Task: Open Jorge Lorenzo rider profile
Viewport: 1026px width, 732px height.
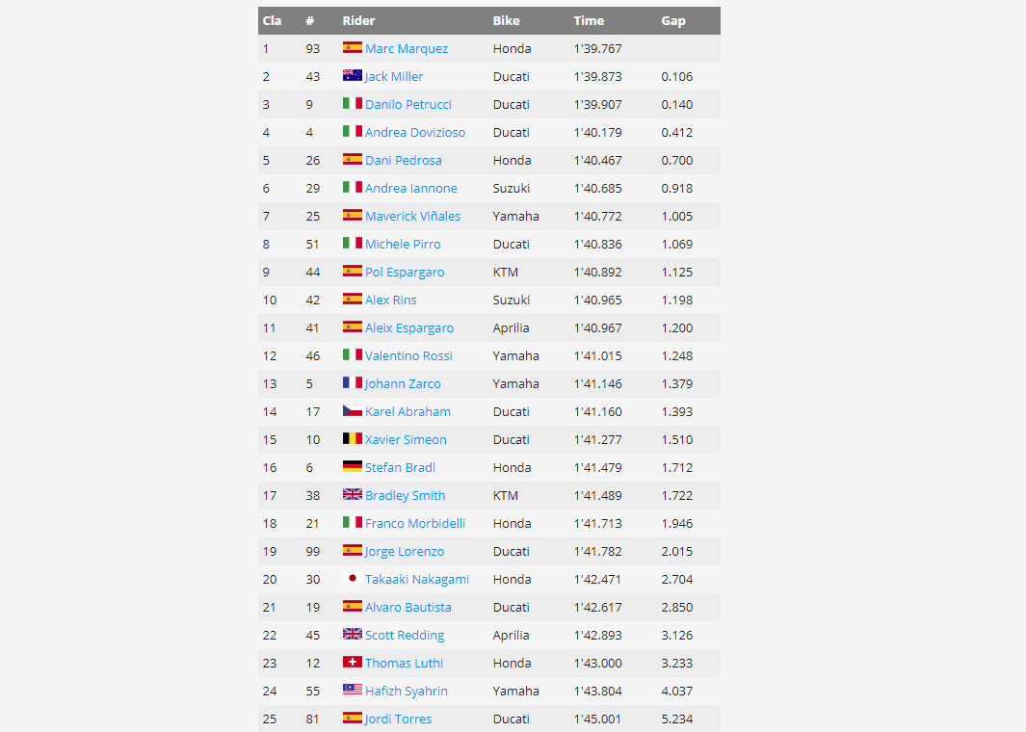Action: (405, 552)
